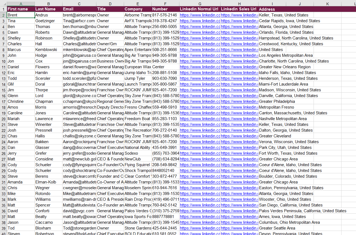Select 'Metropolitan Fresno' address cell
This screenshot has height=235, width=356.
[277, 107]
